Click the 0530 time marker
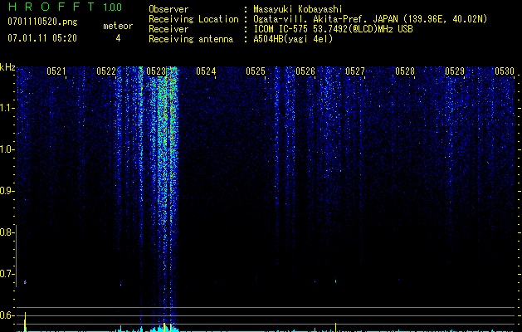This screenshot has height=332, width=522. coord(505,71)
